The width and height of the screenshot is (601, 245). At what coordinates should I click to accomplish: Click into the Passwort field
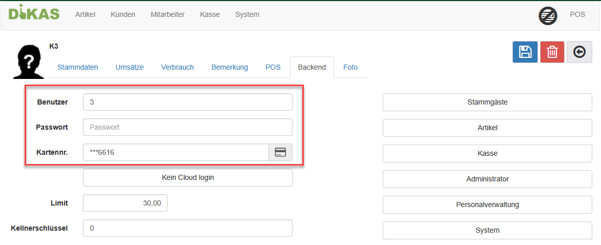(188, 127)
